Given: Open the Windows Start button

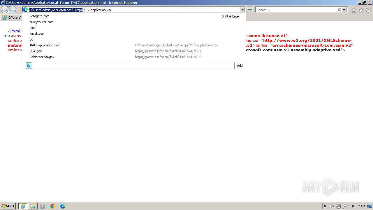Looking at the screenshot, I should [8, 206].
